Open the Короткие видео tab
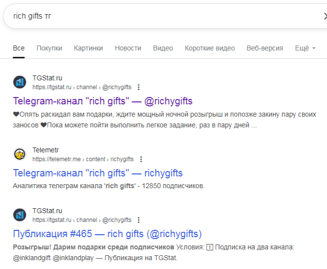Screen dimensions: 327x269 click(x=210, y=48)
